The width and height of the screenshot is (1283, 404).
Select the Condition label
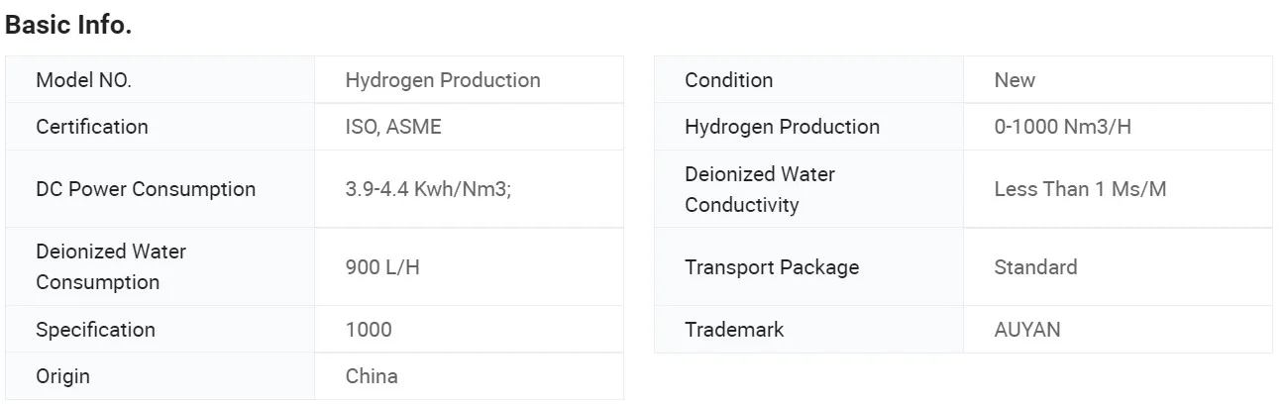(728, 80)
